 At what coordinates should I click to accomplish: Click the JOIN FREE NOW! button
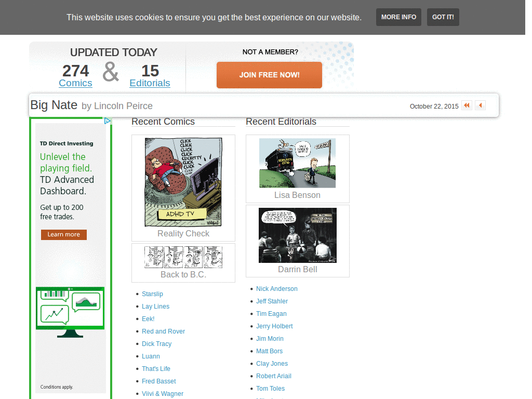coord(270,75)
